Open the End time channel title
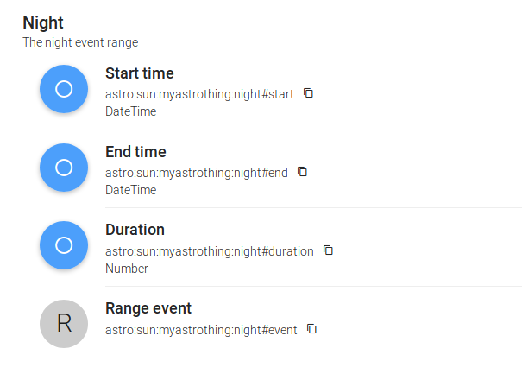Viewport: 522px width, 374px height. pyautogui.click(x=135, y=152)
